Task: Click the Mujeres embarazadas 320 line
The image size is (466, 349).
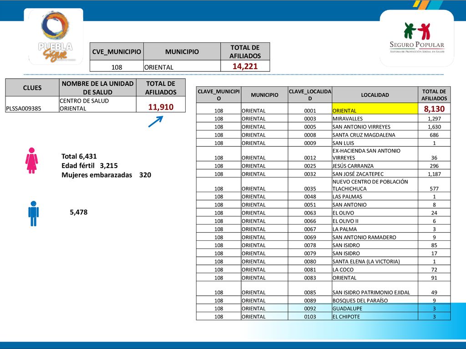Action: (106, 175)
